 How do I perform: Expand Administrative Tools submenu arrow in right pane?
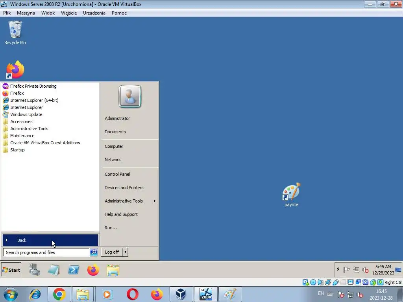(x=154, y=201)
